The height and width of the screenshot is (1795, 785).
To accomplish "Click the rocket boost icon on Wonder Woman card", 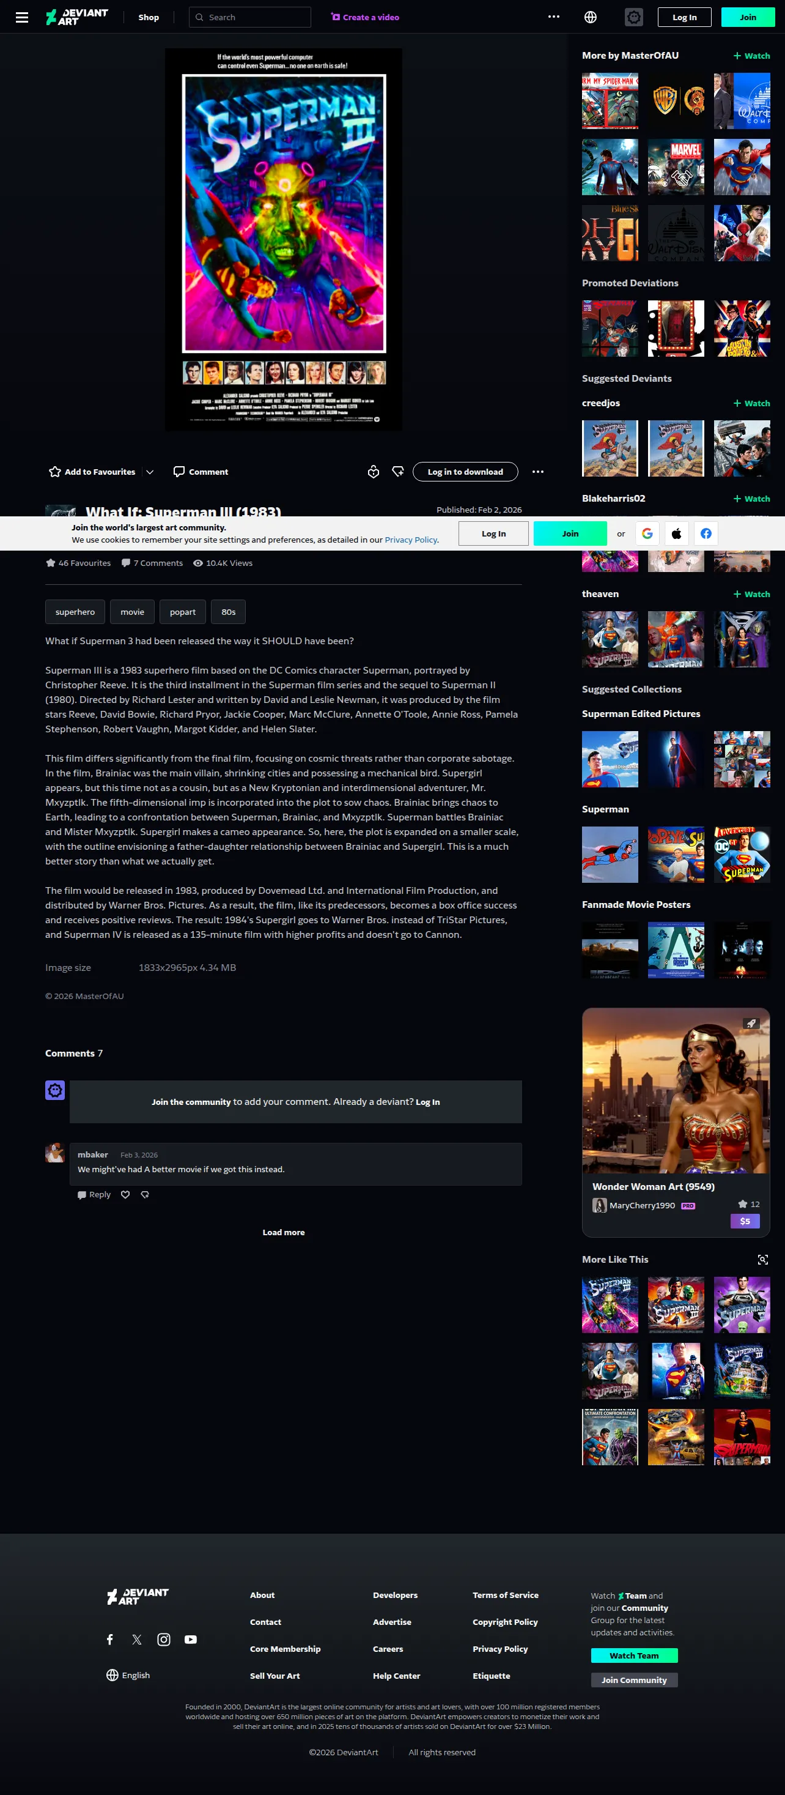I will 750,1024.
